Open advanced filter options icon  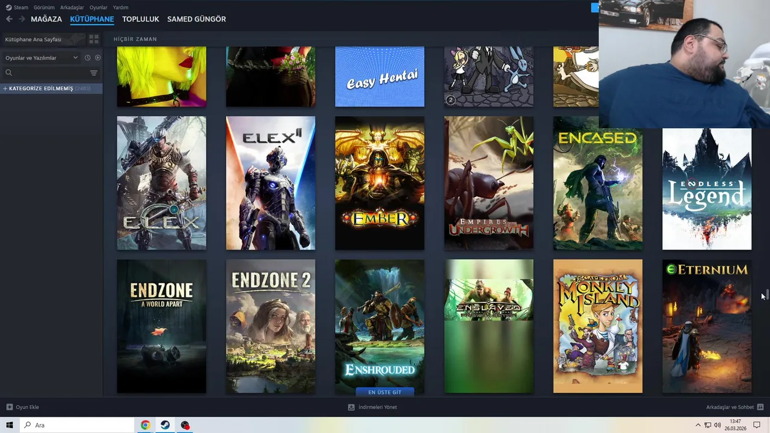94,73
